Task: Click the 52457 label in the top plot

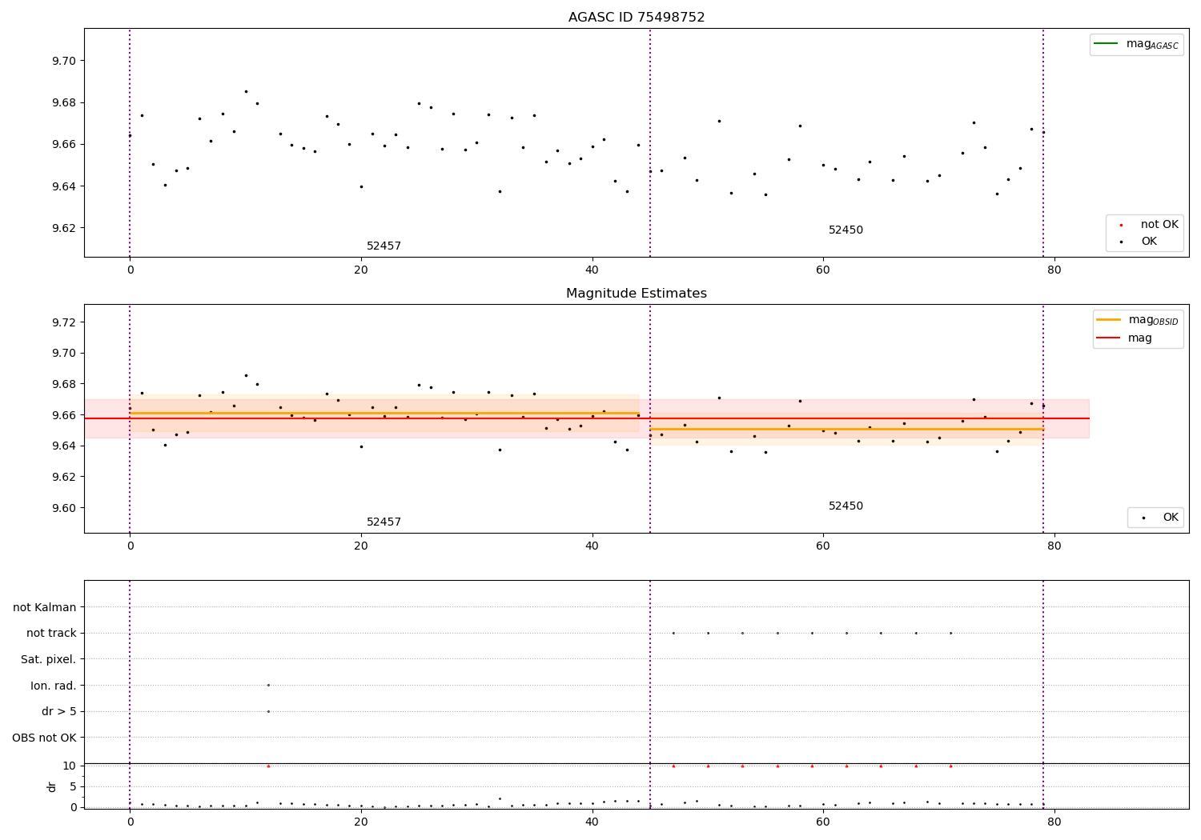Action: tap(384, 246)
